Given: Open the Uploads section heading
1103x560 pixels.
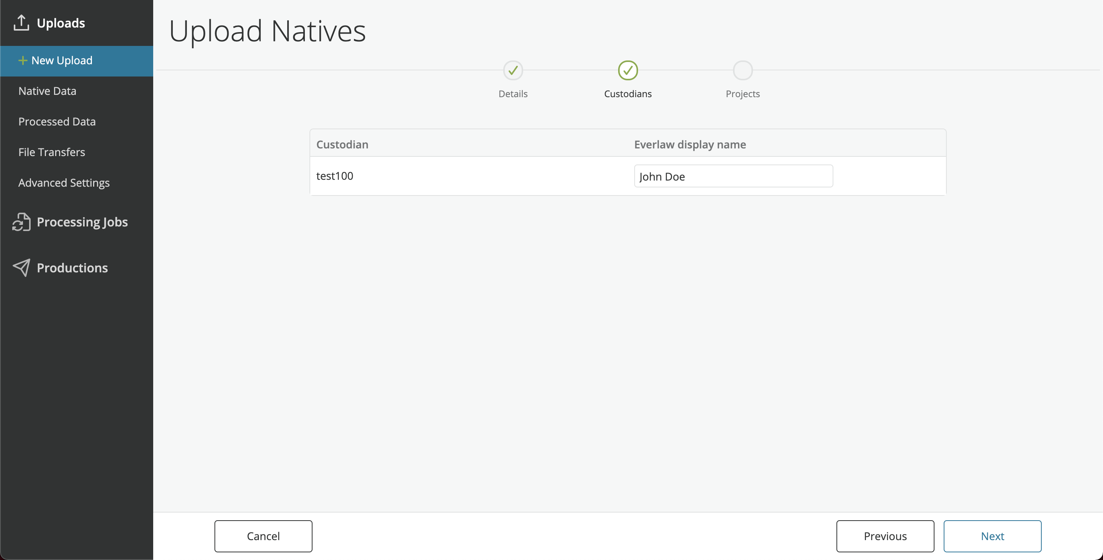Looking at the screenshot, I should click(x=61, y=23).
